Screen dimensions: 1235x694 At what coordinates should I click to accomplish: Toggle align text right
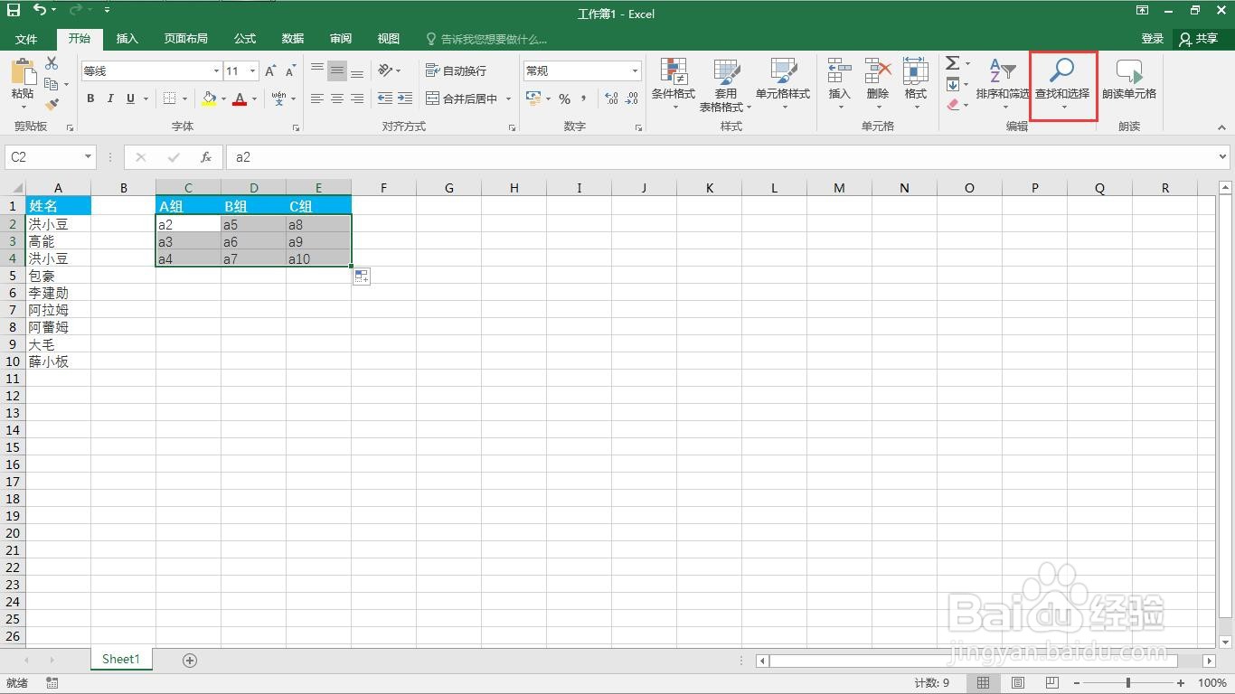[357, 98]
